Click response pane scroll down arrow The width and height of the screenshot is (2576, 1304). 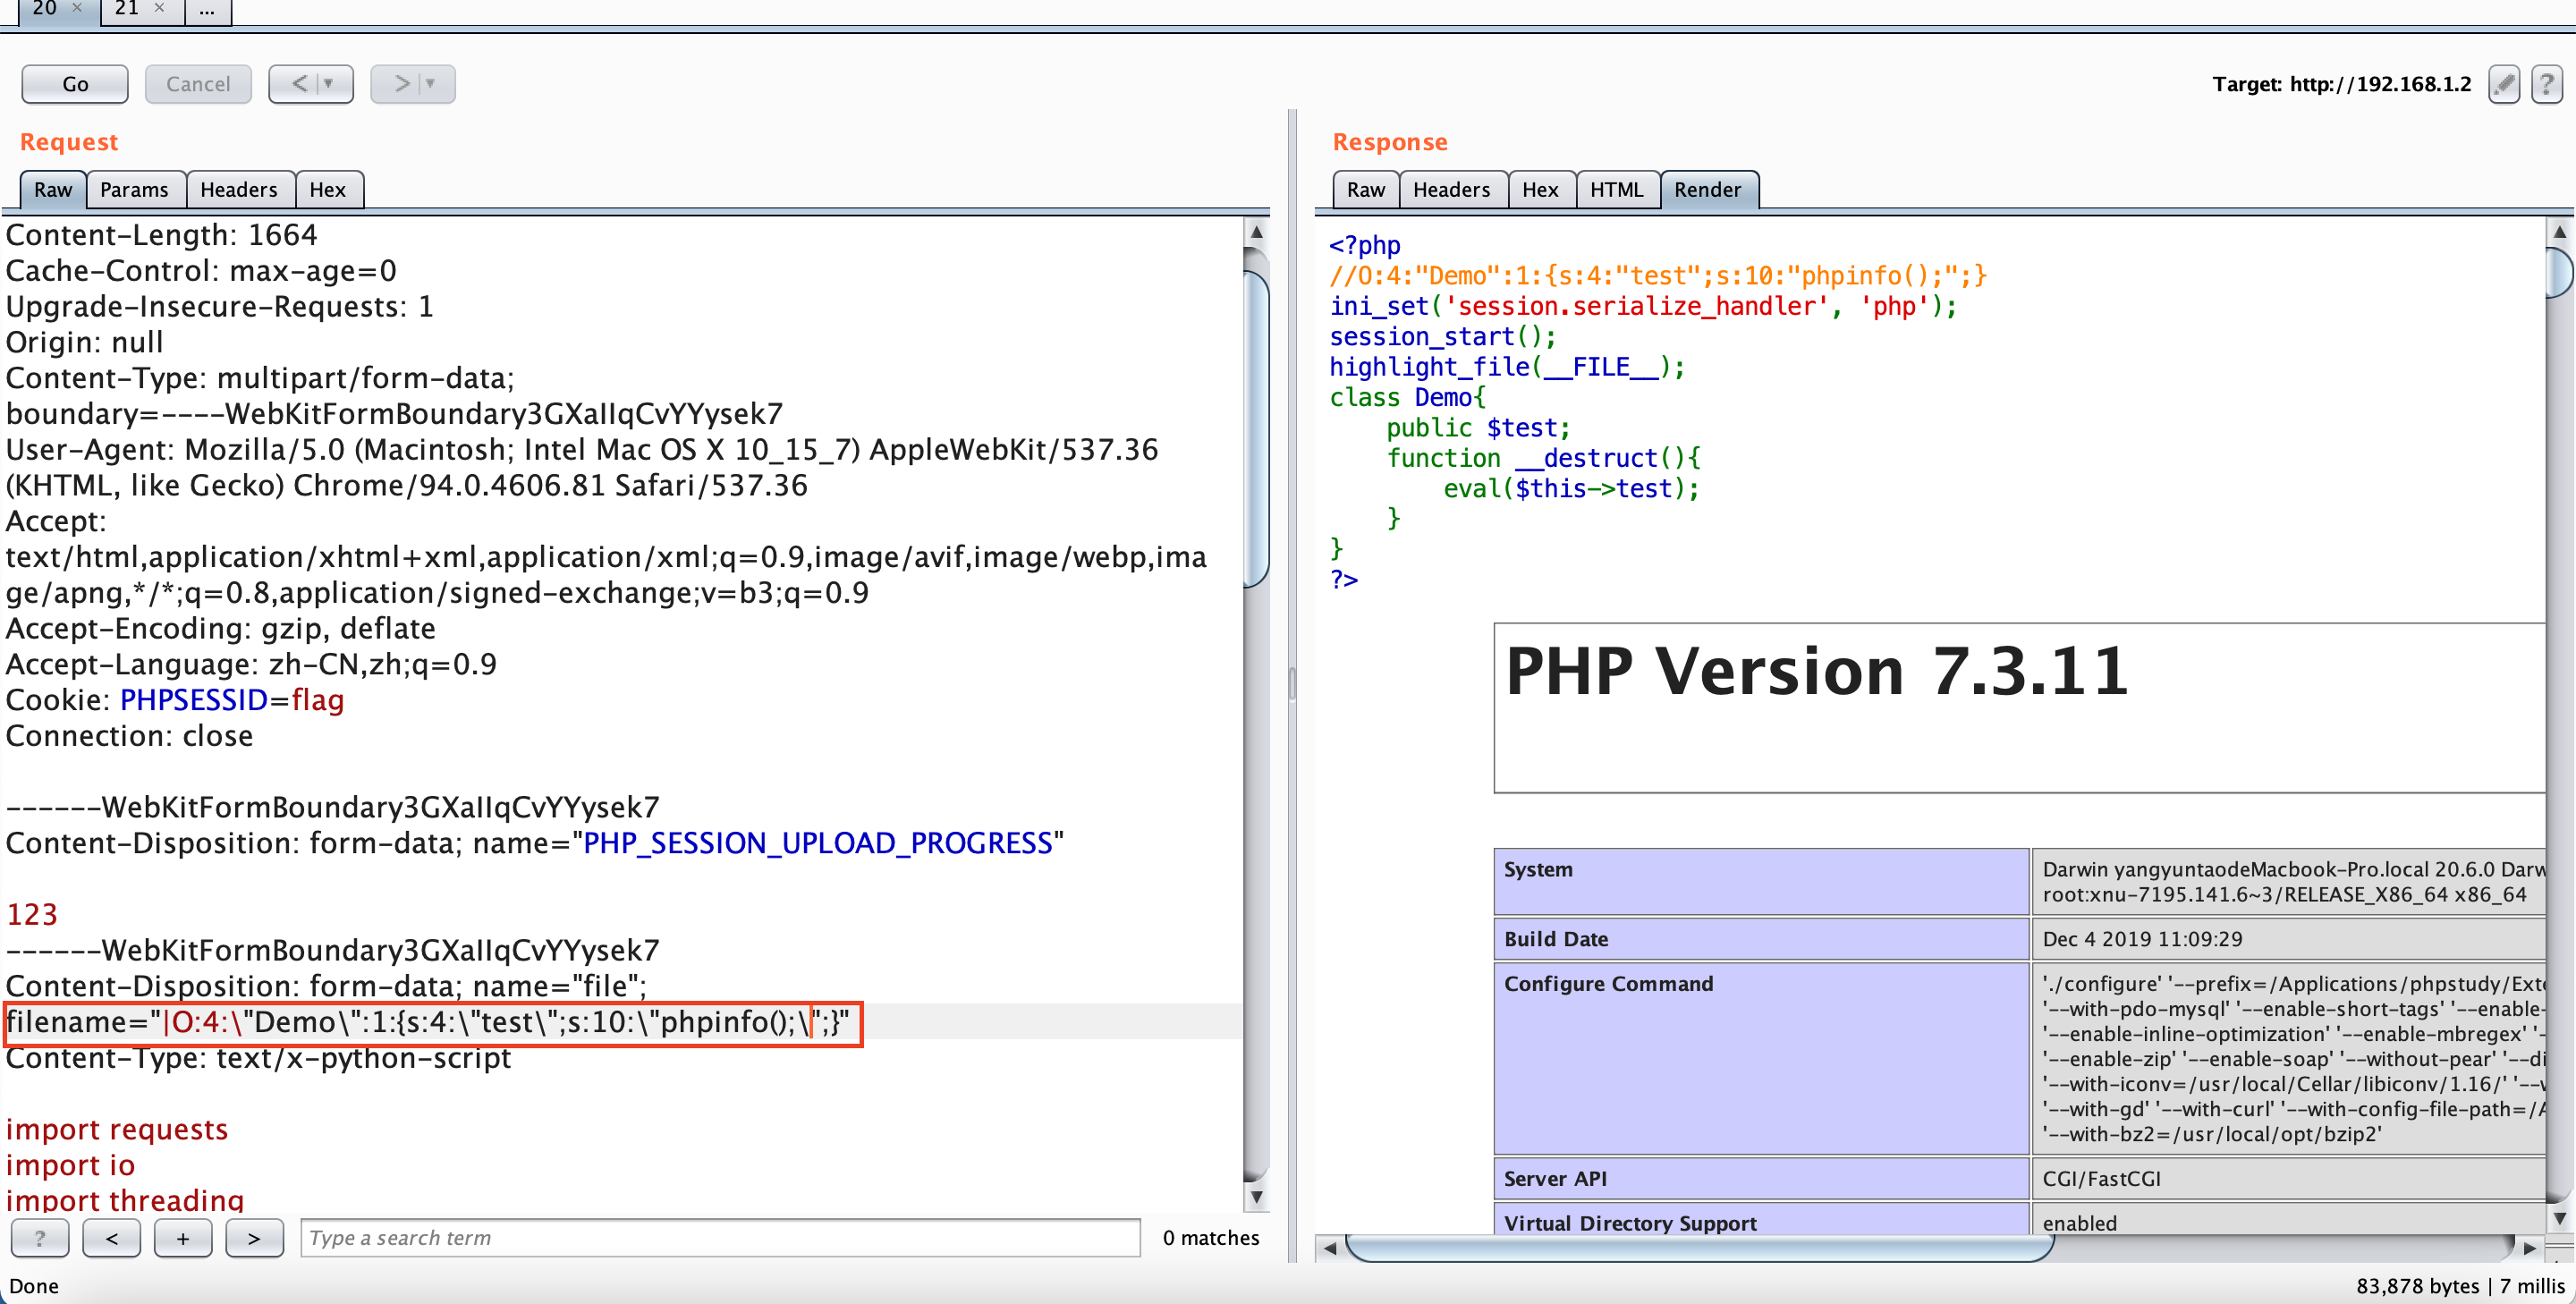coord(2560,1218)
